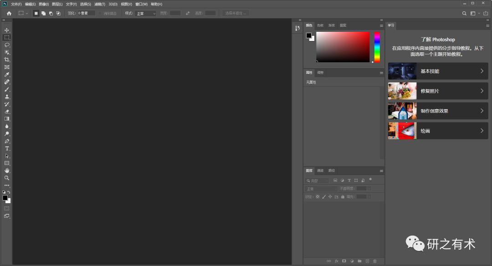Viewport: 492px width, 266px height.
Task: Select the Hand tool
Action: (x=6, y=171)
